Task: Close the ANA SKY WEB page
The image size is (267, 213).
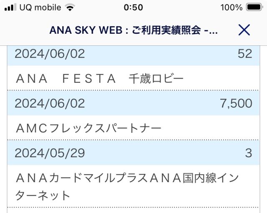Action: (244, 30)
